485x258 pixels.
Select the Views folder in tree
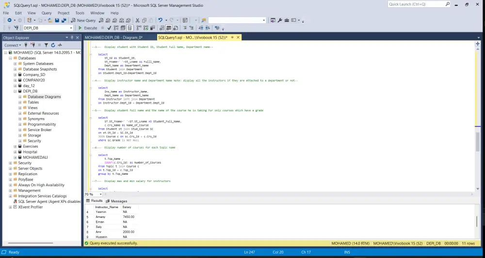(32, 108)
